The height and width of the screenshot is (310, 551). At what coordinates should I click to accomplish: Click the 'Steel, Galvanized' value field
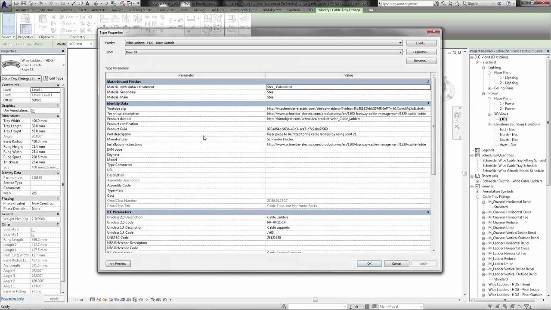(348, 87)
